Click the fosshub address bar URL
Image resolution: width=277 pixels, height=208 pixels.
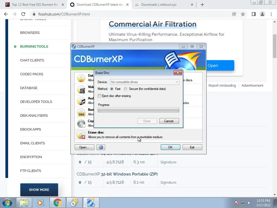click(x=64, y=14)
